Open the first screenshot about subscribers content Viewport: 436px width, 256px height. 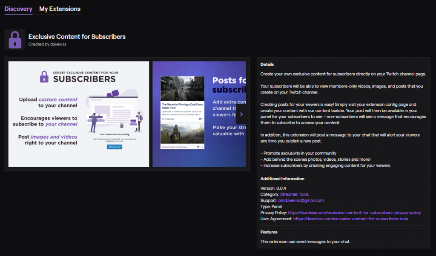click(x=79, y=114)
